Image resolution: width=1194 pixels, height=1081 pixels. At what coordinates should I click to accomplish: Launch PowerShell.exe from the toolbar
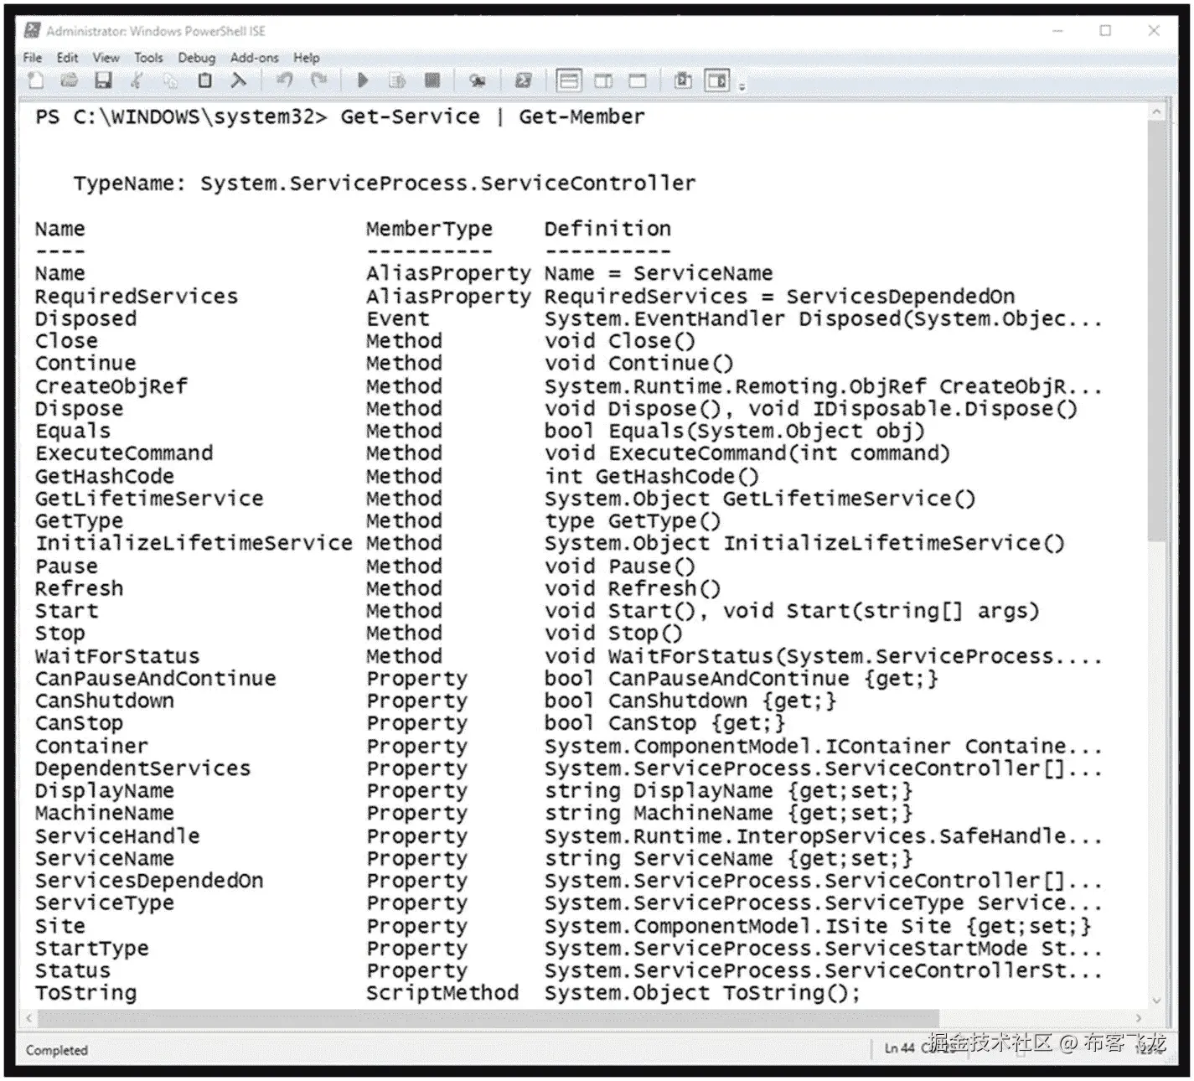click(x=523, y=80)
